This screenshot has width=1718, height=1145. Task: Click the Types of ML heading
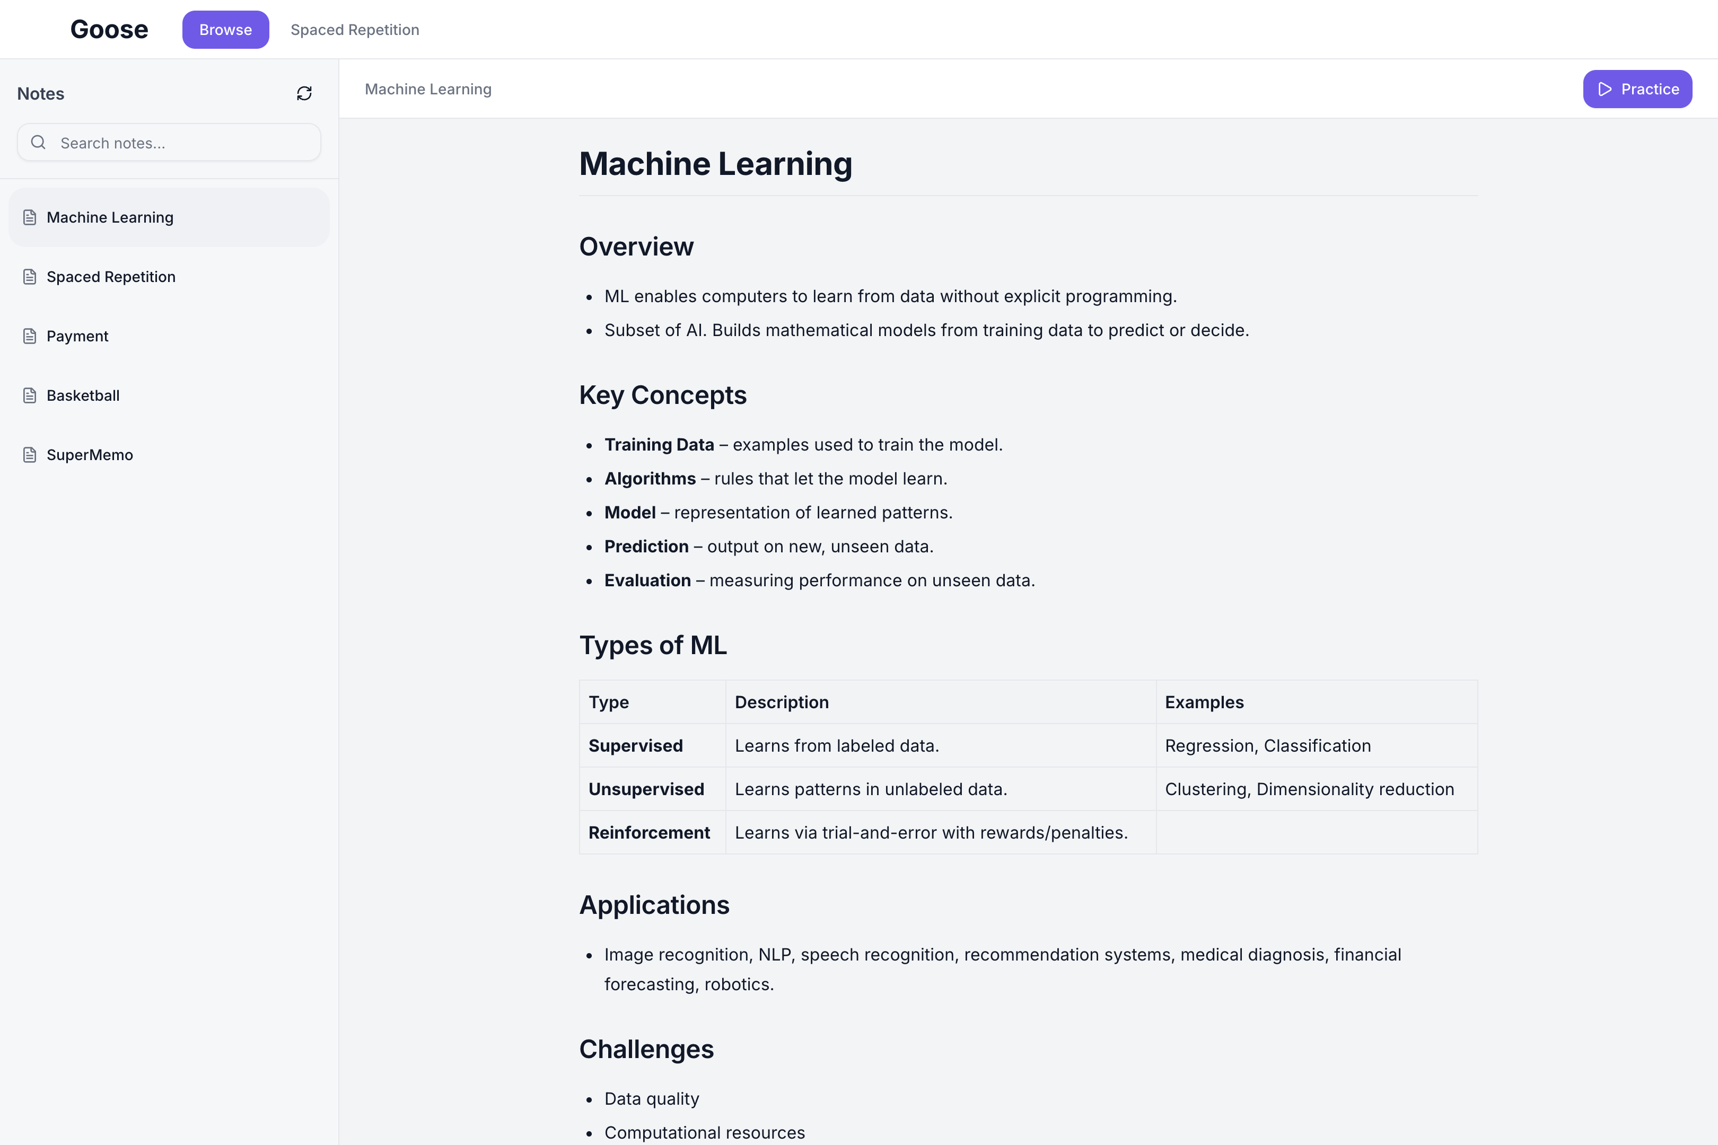(652, 646)
